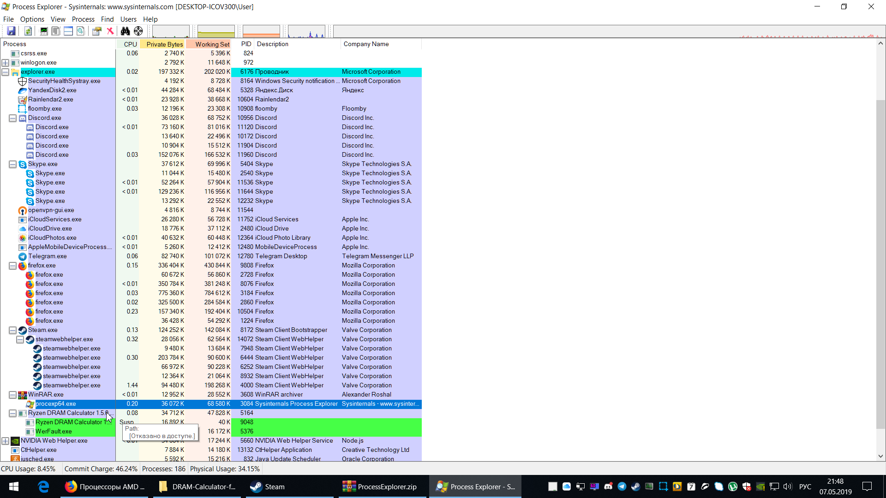Sort by Private Bytes column header
The height and width of the screenshot is (498, 886).
(164, 44)
